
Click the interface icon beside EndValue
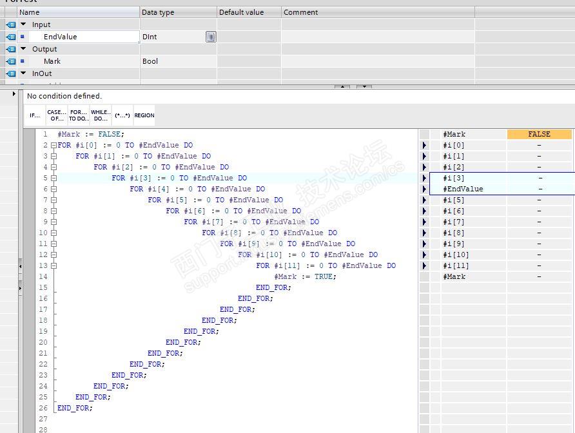pos(10,37)
